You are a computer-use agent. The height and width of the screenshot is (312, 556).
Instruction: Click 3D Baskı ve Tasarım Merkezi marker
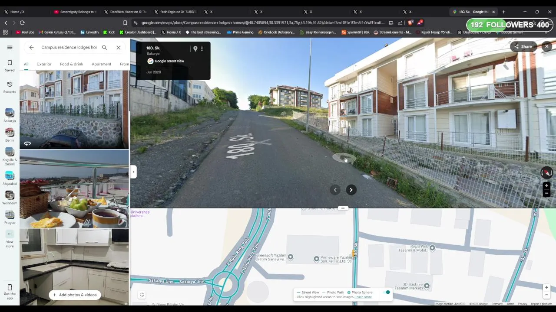click(x=427, y=286)
